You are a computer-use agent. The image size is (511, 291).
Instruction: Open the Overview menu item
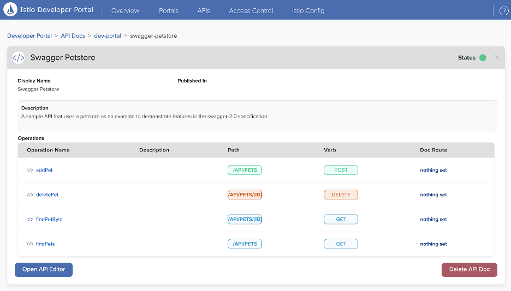(x=125, y=11)
